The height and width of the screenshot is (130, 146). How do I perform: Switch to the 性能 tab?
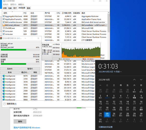click(10, 8)
